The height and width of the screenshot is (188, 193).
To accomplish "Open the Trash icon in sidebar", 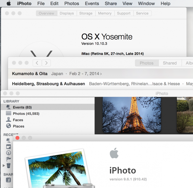I will [9, 166].
